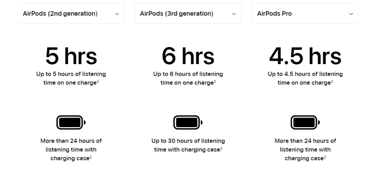Click footnote 3 after 5 hours one charge text
This screenshot has height=178, width=386.
click(x=98, y=81)
